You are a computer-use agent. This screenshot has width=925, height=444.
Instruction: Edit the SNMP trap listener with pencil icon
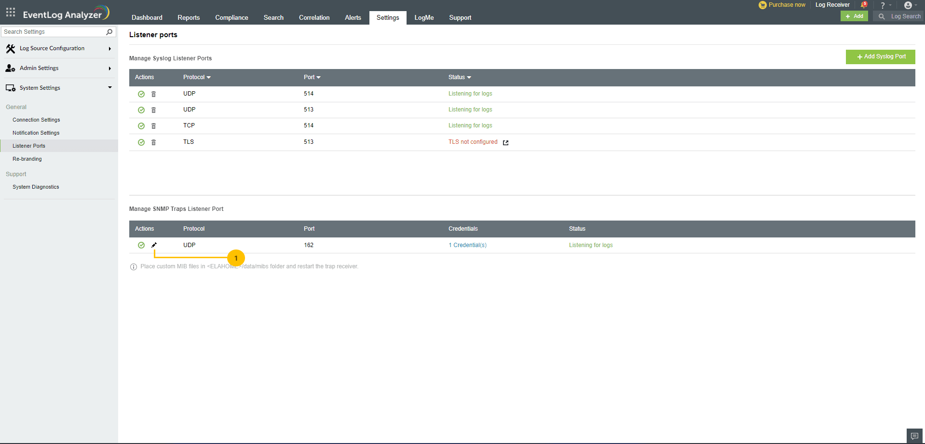click(x=154, y=245)
